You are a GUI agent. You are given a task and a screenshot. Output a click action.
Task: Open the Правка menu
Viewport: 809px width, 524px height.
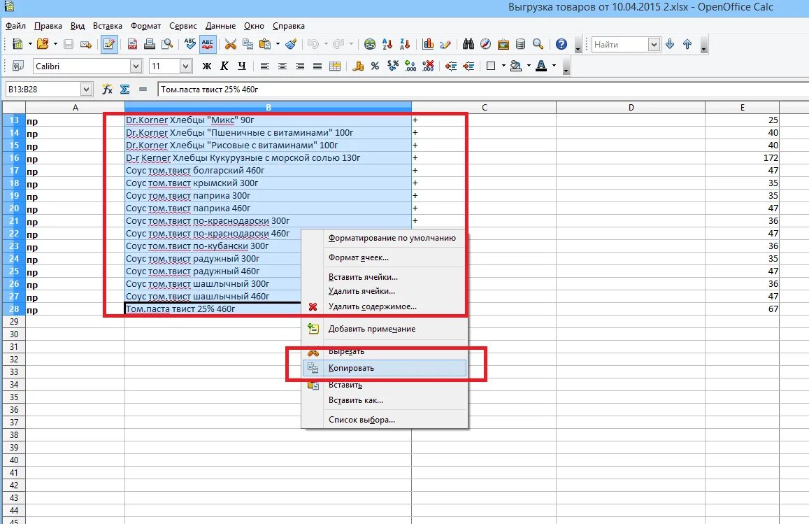pyautogui.click(x=48, y=26)
